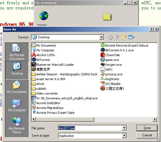Screen dimensions: 161x142
Task: Click the Save button
Action: pyautogui.click(x=147, y=128)
